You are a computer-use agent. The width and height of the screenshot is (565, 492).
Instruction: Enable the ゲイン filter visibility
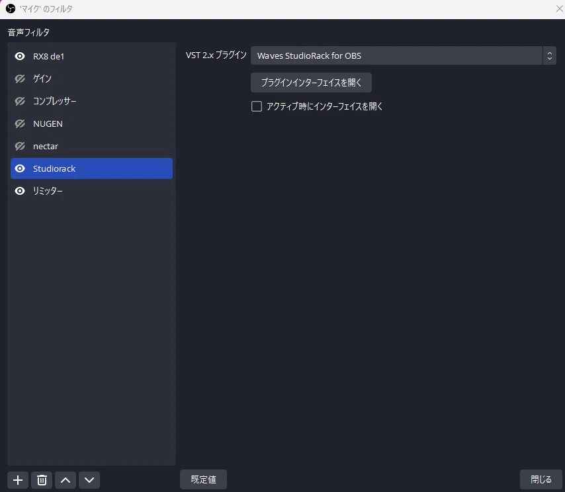click(x=20, y=79)
